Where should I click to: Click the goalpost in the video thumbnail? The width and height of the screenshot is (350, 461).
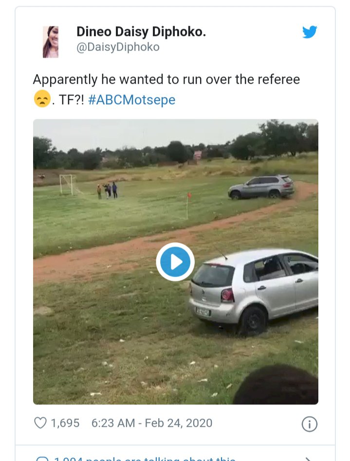(x=67, y=184)
